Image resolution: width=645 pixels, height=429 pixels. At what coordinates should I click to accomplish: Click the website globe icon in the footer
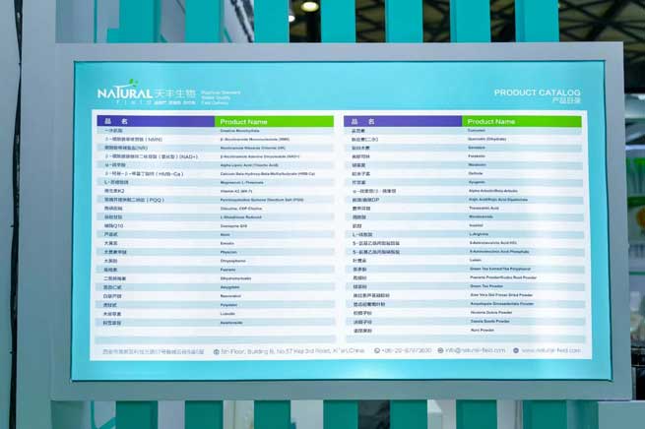pos(515,350)
